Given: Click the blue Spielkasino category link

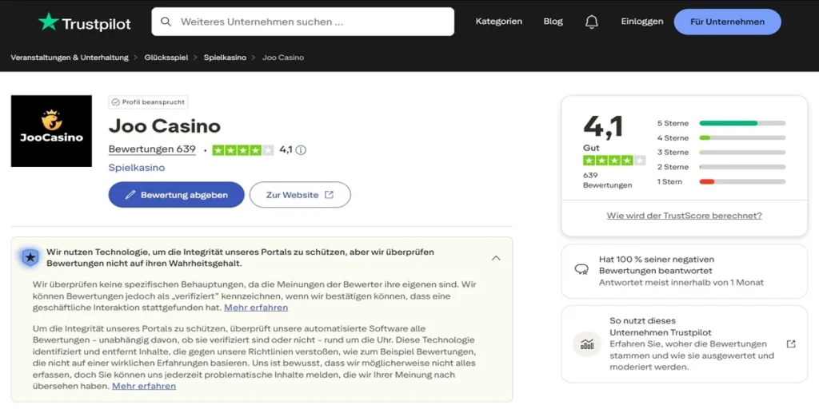Looking at the screenshot, I should coord(137,168).
